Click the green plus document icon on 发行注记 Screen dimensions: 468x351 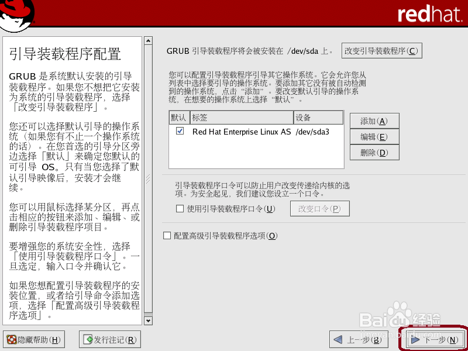pos(88,339)
